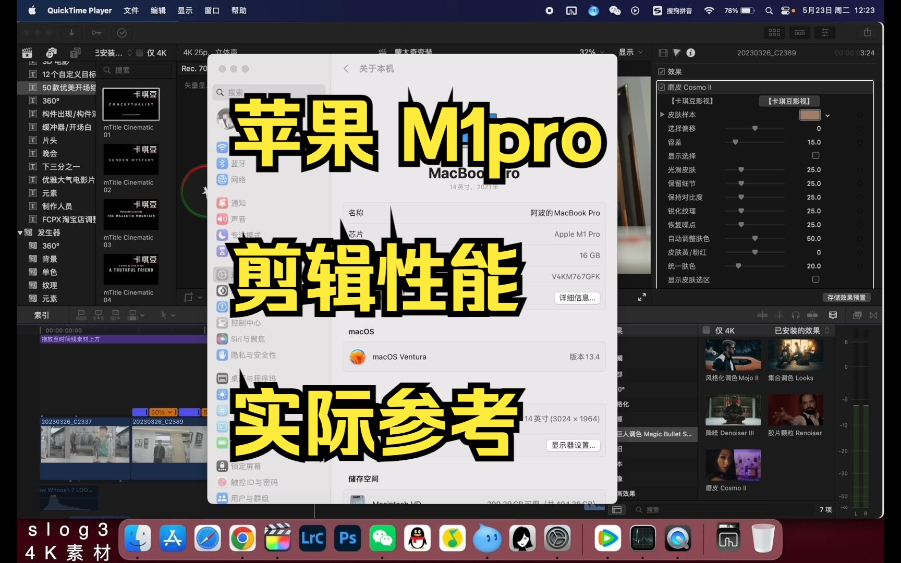Open the skin swatch dropdown chevron
Screen dimensions: 901x563
click(x=827, y=115)
